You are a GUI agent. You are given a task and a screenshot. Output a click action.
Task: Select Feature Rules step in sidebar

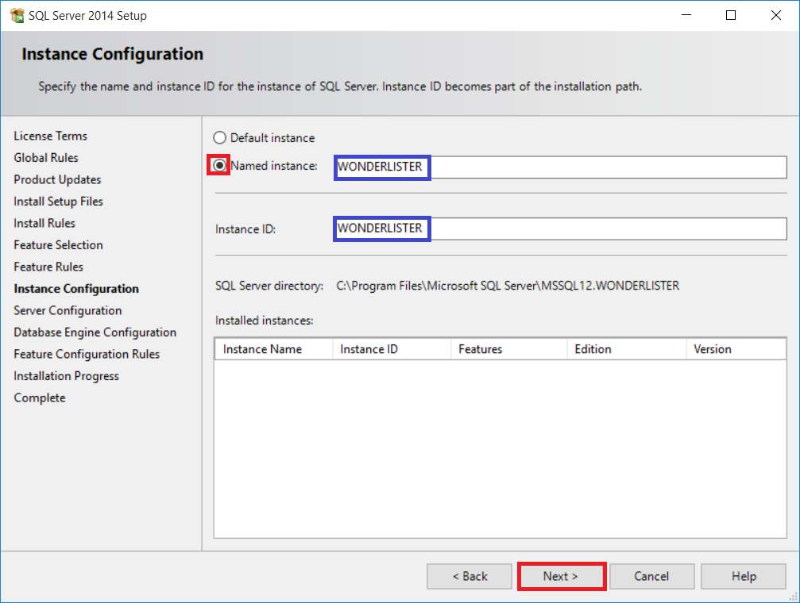pyautogui.click(x=48, y=267)
